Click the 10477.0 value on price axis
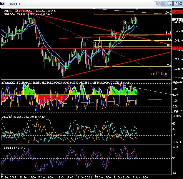Viewport: 183px width, 179px height. 177,31
